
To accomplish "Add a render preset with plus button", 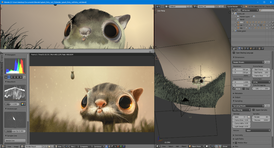I will [x=266, y=62].
